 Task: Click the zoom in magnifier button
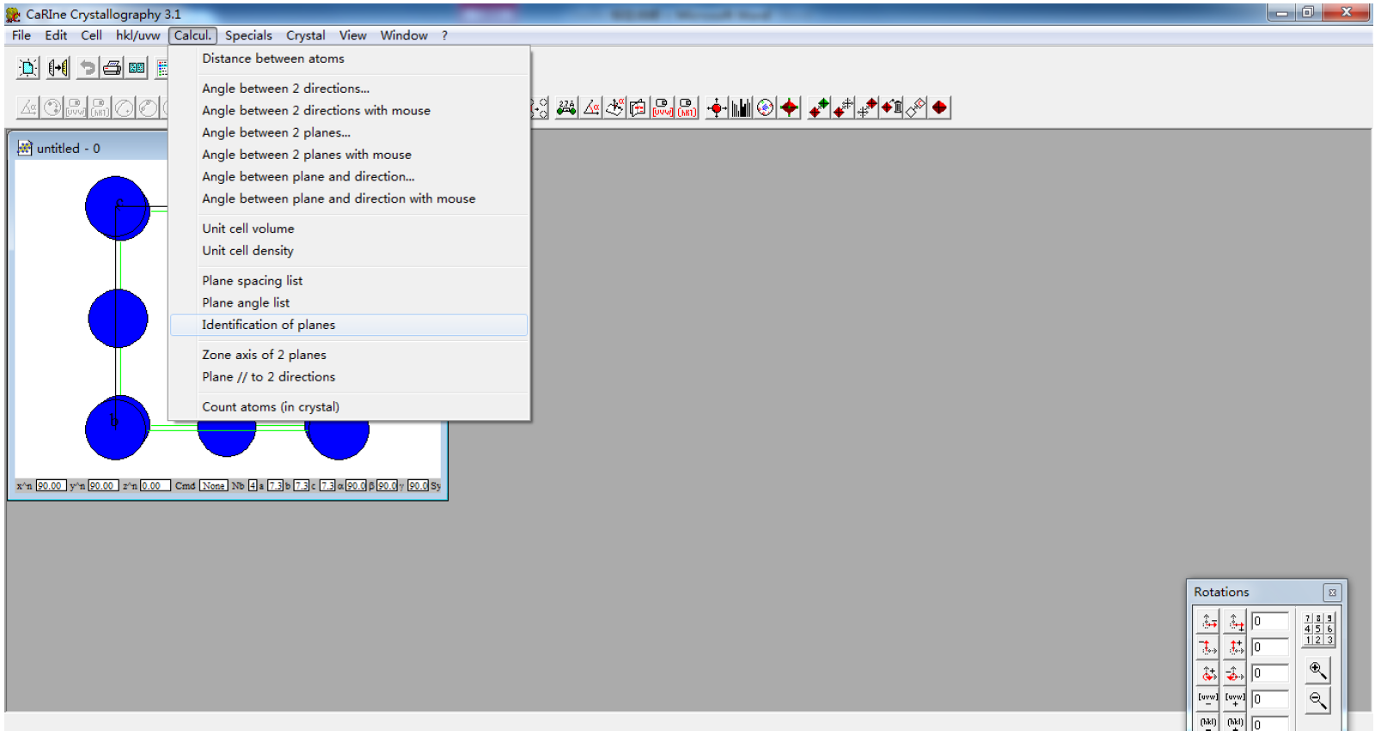click(1317, 671)
